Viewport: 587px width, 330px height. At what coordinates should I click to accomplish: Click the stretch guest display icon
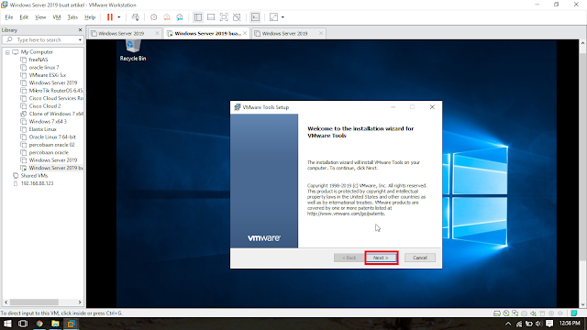pyautogui.click(x=273, y=17)
